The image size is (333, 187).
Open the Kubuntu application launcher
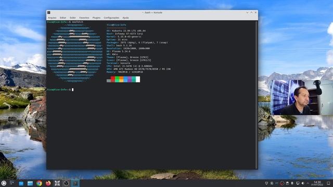[4, 183]
